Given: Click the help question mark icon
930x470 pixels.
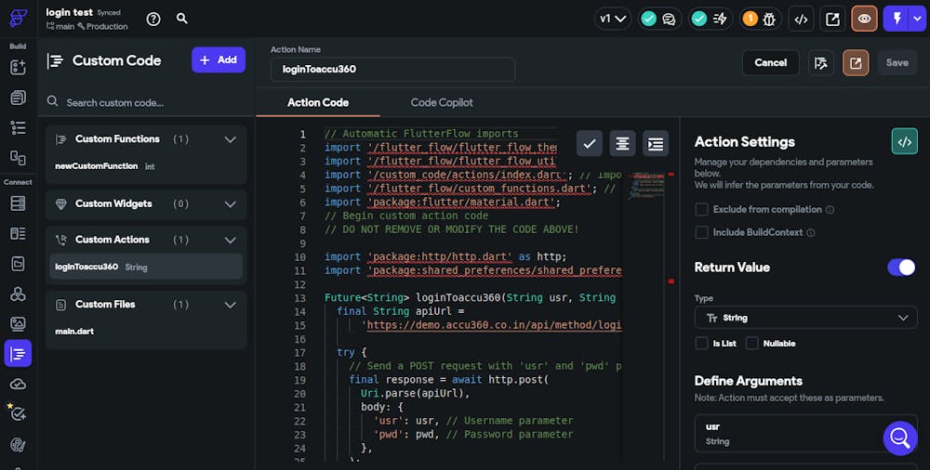Looking at the screenshot, I should pyautogui.click(x=153, y=19).
